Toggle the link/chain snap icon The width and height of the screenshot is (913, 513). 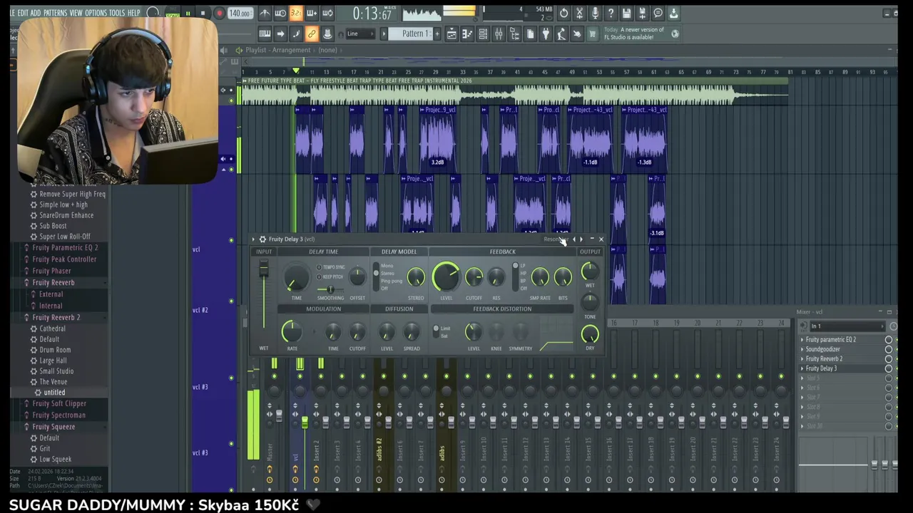click(311, 33)
